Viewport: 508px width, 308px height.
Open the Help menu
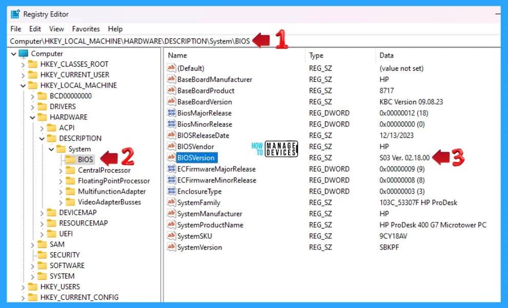click(x=115, y=29)
